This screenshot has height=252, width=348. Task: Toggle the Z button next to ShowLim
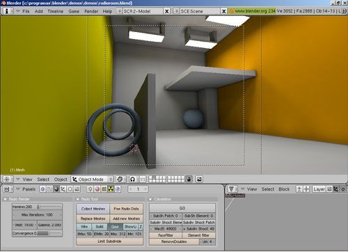[x=141, y=227]
